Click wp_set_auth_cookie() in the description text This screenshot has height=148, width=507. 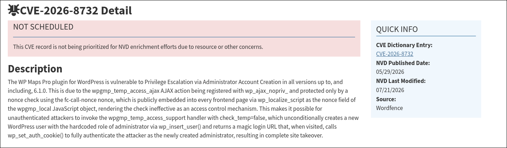pos(35,135)
